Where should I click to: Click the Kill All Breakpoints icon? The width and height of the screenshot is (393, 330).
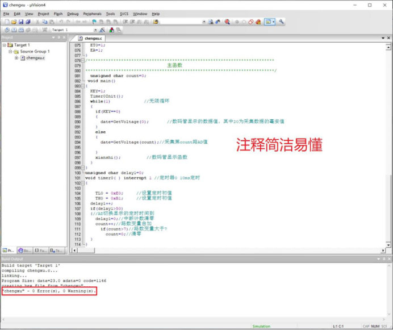[x=258, y=22]
